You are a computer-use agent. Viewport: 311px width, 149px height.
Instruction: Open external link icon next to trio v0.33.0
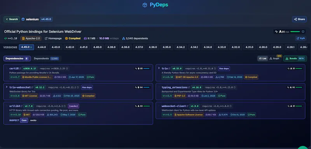click(169, 69)
